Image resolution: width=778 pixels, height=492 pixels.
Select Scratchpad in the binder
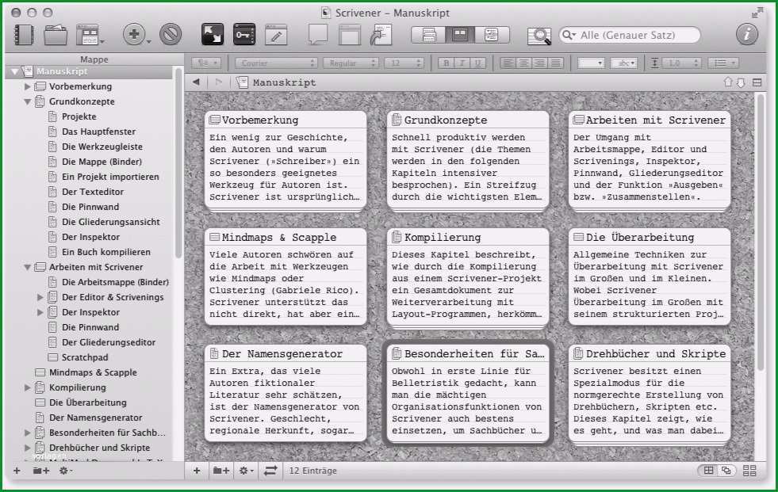[x=85, y=357]
